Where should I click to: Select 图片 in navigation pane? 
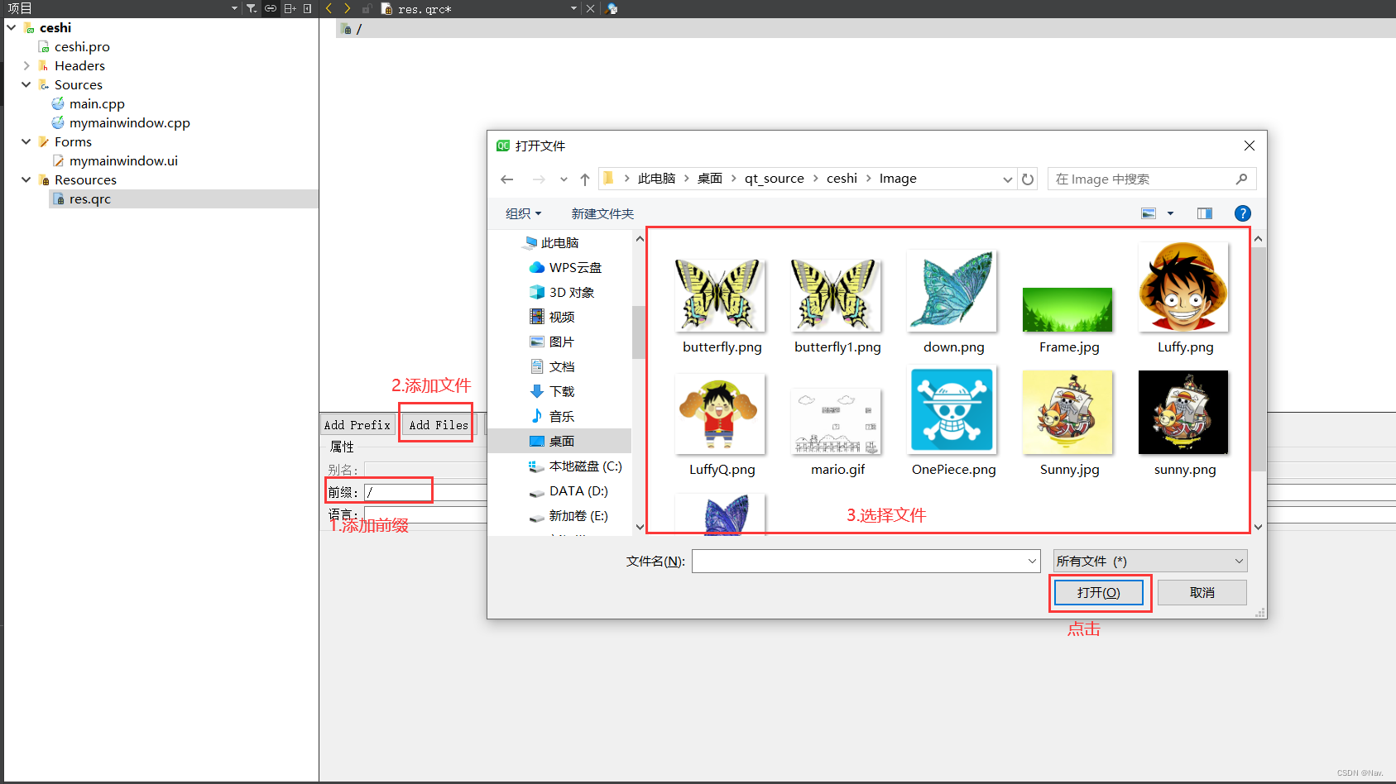[x=552, y=342]
